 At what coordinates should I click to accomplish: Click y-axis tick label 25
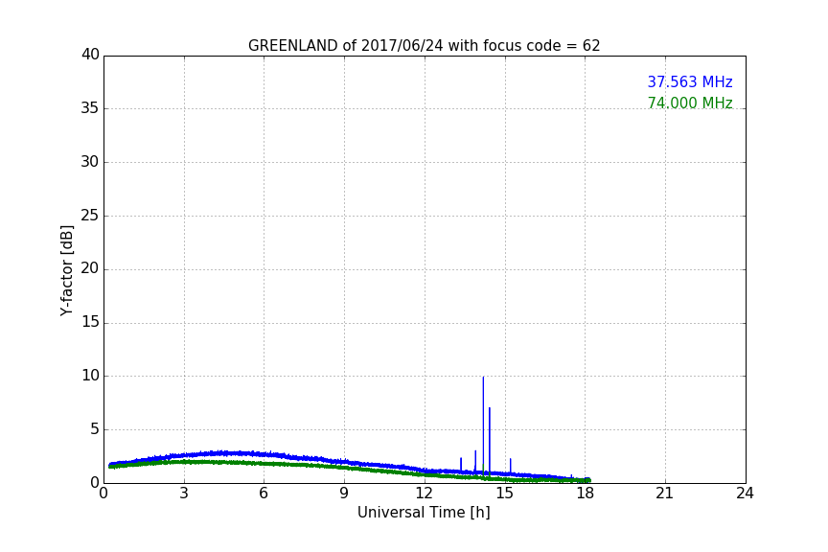tap(90, 216)
